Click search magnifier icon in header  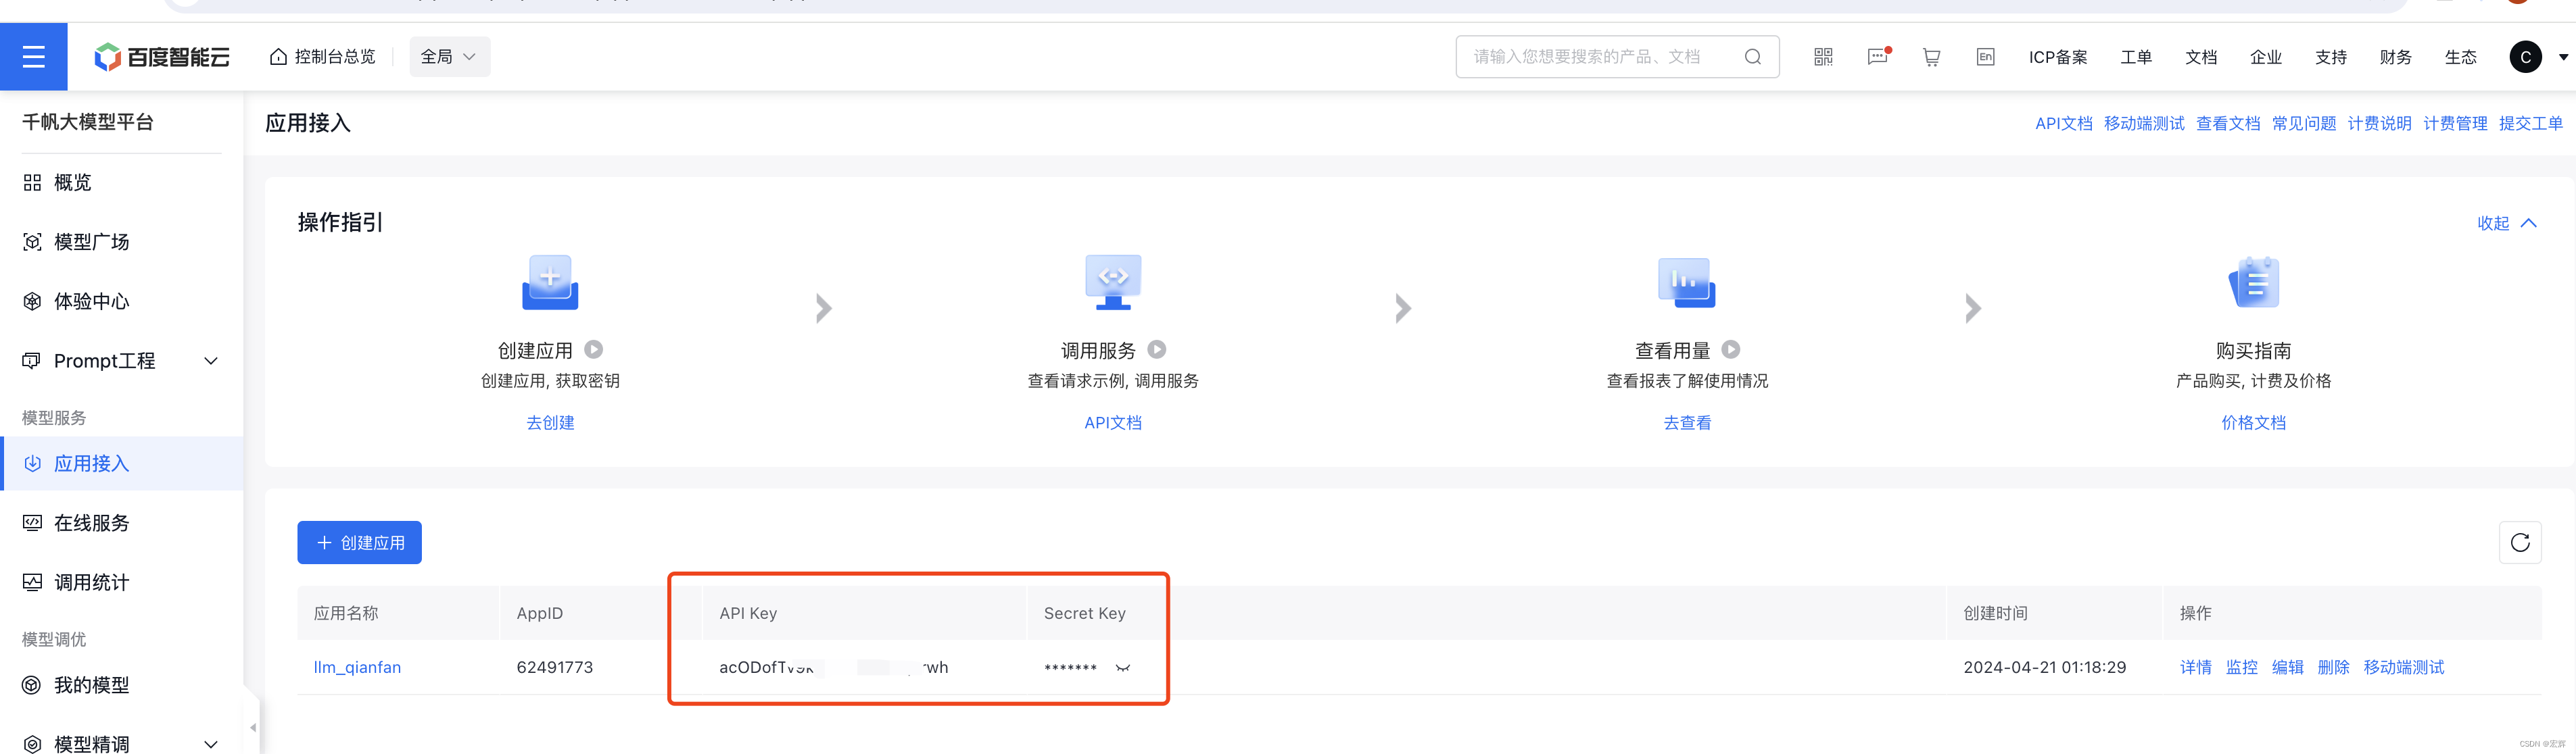point(1752,57)
